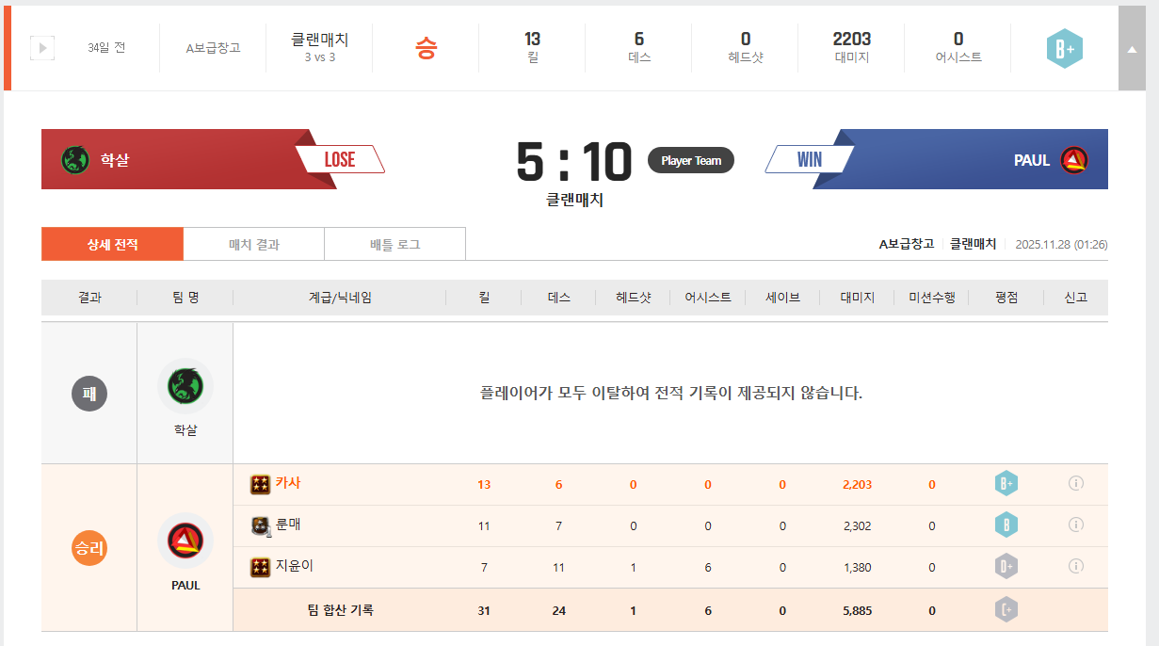The height and width of the screenshot is (646, 1159).
Task: Click the play button in the match summary row
Action: pos(42,47)
